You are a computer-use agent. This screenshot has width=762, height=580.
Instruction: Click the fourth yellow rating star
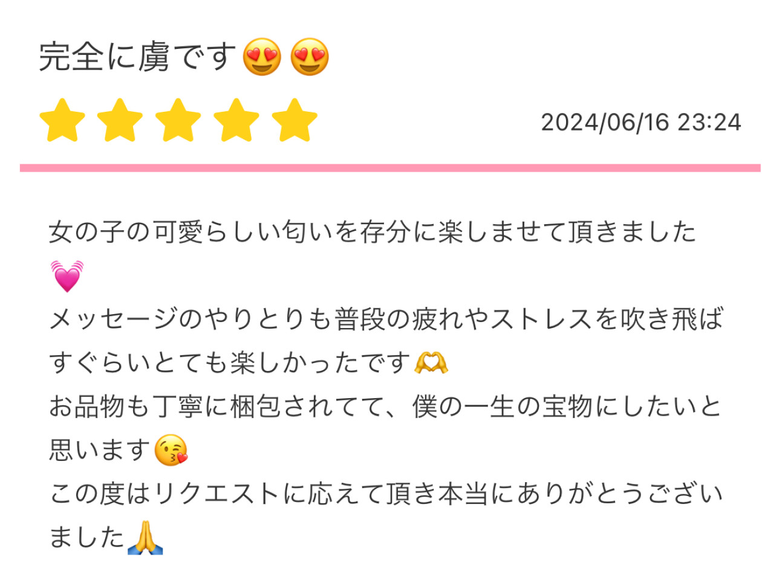(236, 120)
